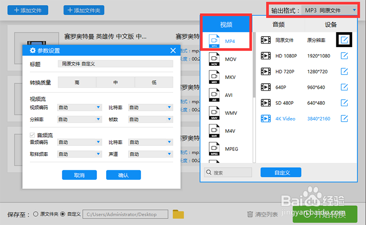
Task: Select the MP4 format icon
Action: [214, 41]
